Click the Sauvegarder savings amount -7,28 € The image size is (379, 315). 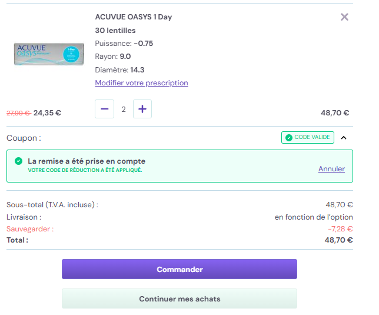point(340,228)
